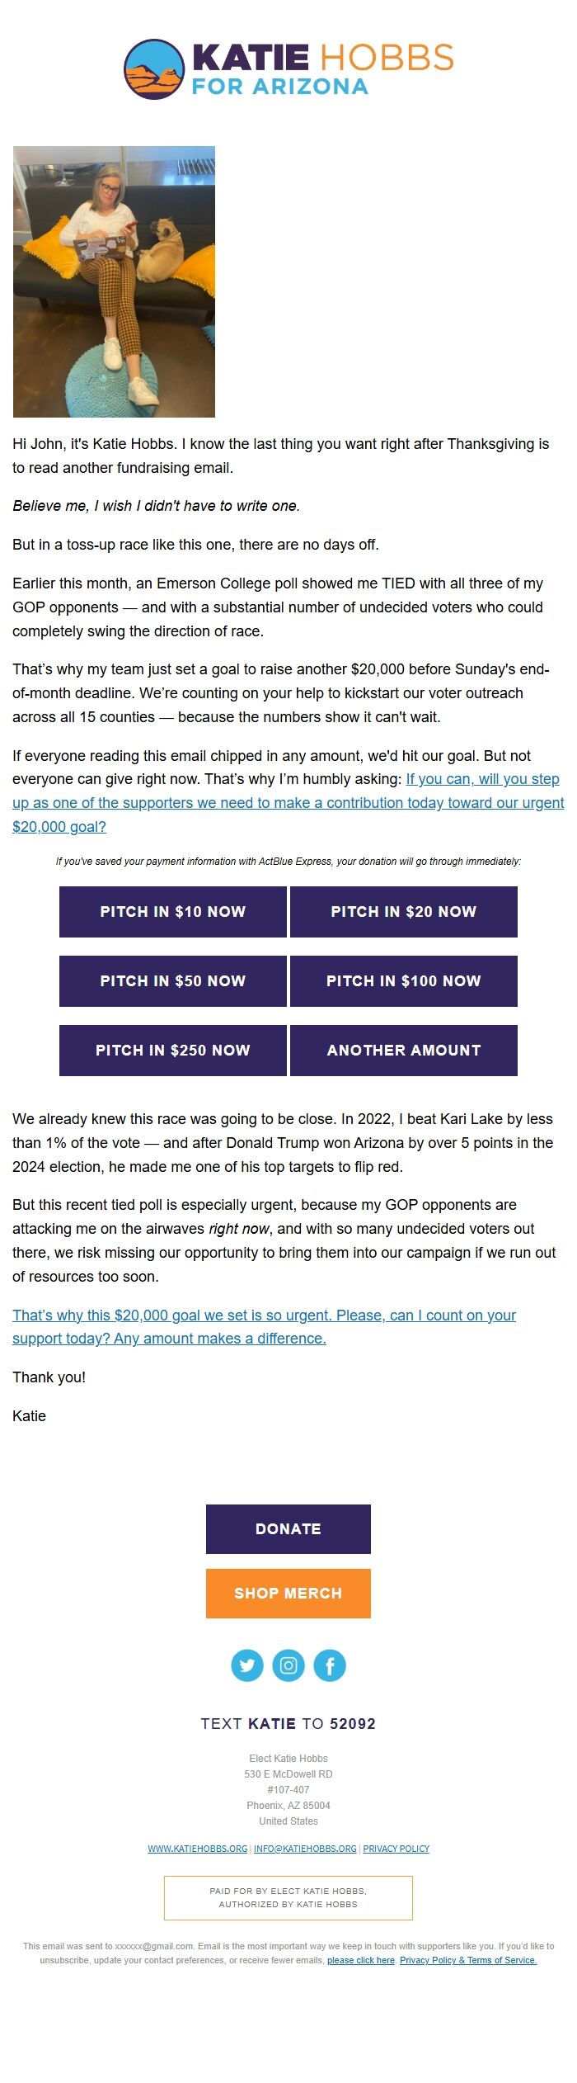Pitch in $250 now

[x=173, y=1051]
